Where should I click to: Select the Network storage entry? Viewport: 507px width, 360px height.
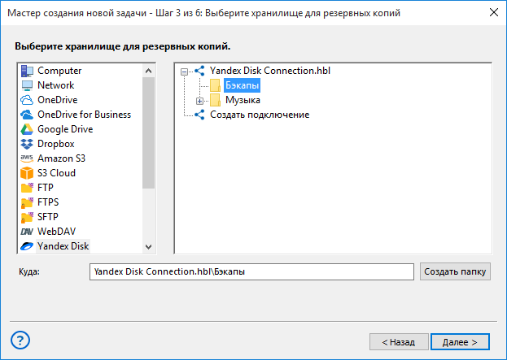[55, 85]
